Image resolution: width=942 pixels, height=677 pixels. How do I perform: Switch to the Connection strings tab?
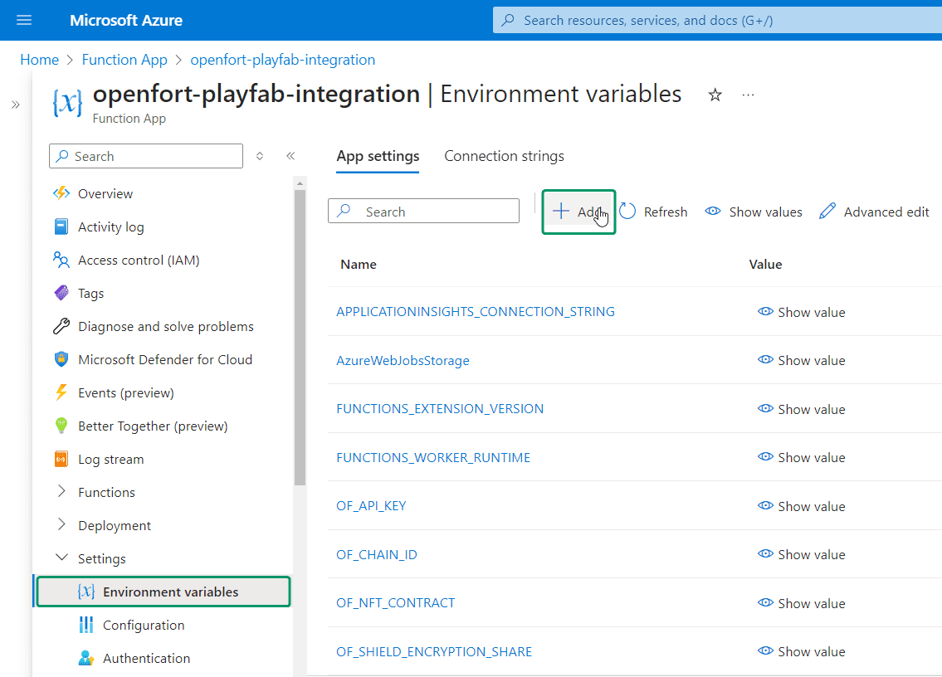pos(504,156)
